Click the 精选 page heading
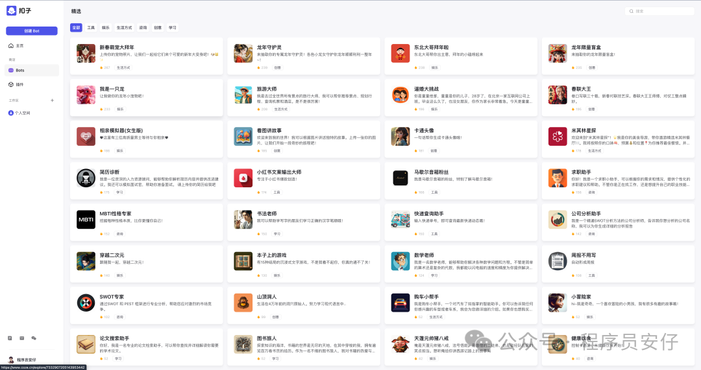The image size is (701, 370). click(x=77, y=11)
